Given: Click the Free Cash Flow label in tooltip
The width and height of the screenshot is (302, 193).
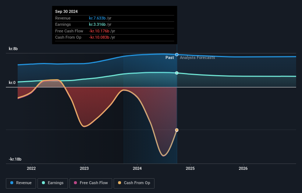Looking at the screenshot, I should (x=69, y=31).
